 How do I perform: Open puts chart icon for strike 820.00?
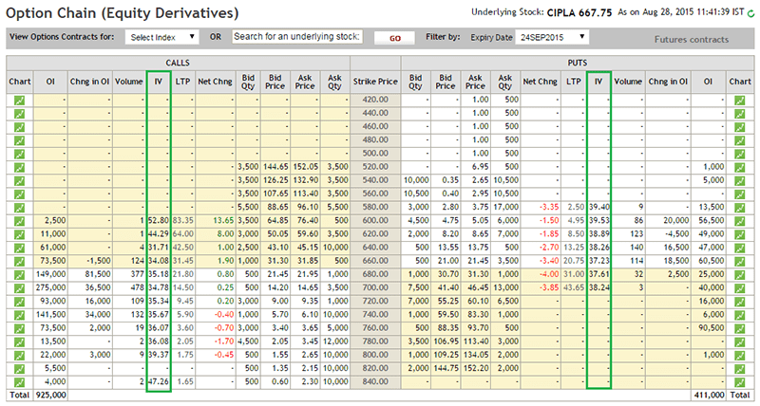[x=740, y=369]
